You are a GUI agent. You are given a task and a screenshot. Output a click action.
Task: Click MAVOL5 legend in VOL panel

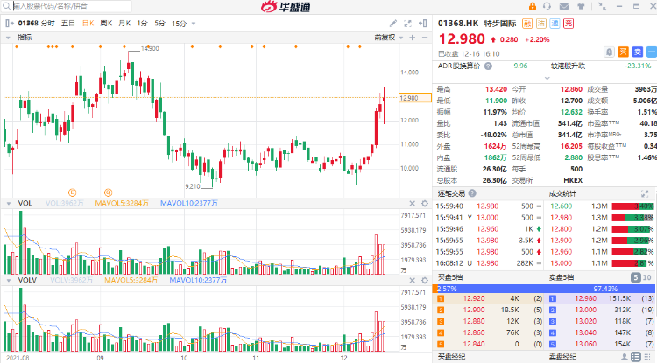pyautogui.click(x=122, y=204)
